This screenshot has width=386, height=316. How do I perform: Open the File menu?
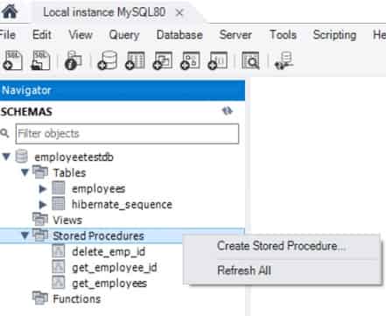7,35
